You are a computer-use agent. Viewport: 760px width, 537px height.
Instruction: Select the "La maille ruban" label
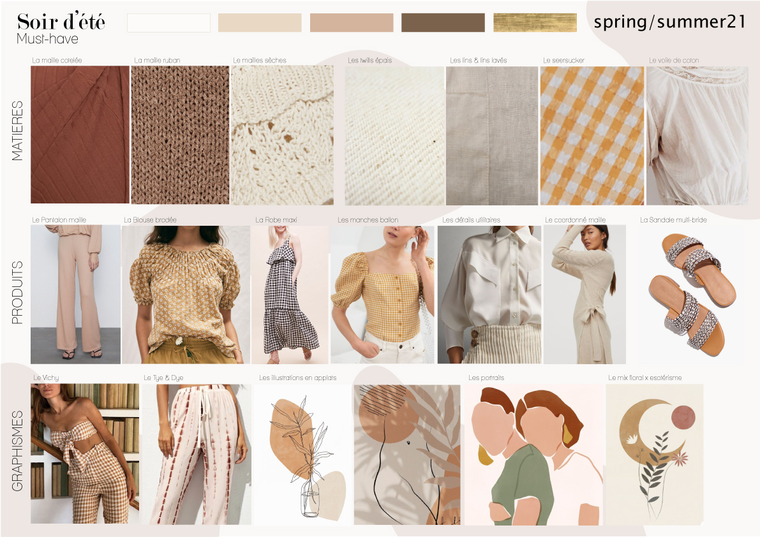[x=157, y=61]
